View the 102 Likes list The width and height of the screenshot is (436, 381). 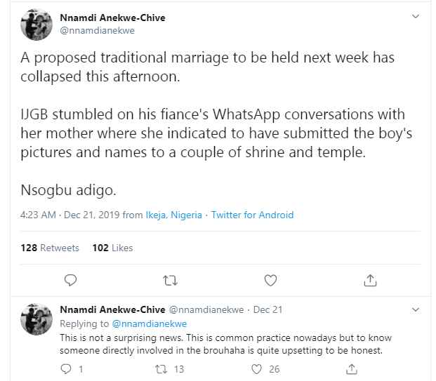(112, 248)
